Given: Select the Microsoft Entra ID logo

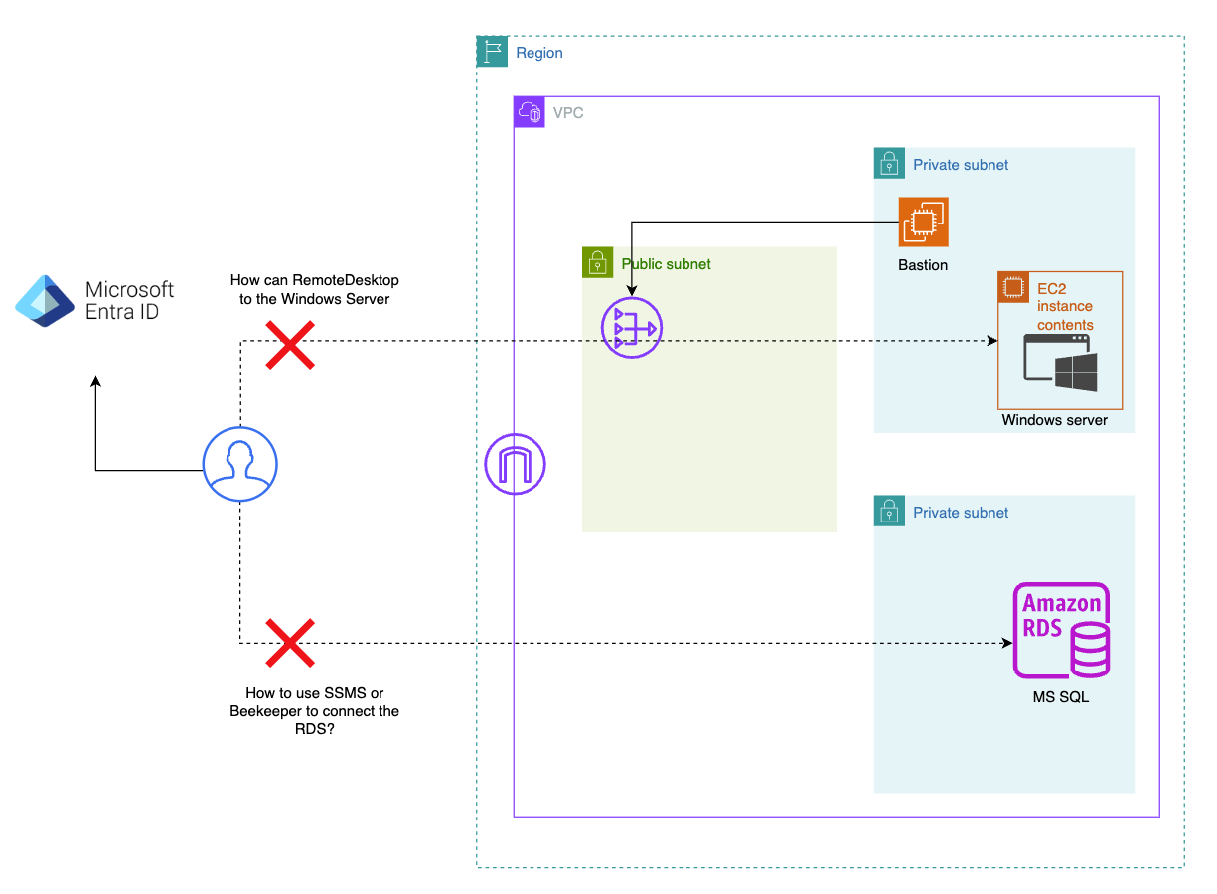Looking at the screenshot, I should pos(45,299).
